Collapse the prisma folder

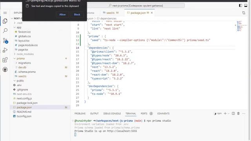[15, 58]
